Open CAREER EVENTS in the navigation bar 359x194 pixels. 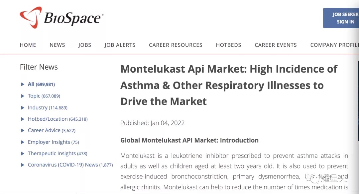pos(276,45)
